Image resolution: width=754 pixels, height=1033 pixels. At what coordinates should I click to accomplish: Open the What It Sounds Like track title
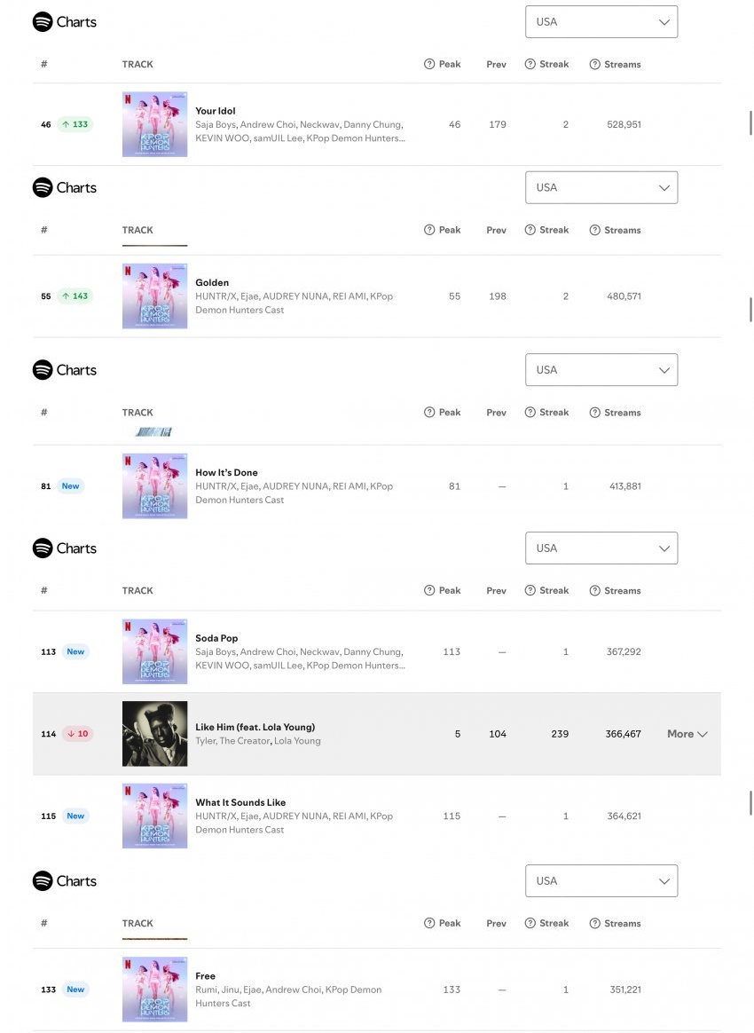pos(240,802)
